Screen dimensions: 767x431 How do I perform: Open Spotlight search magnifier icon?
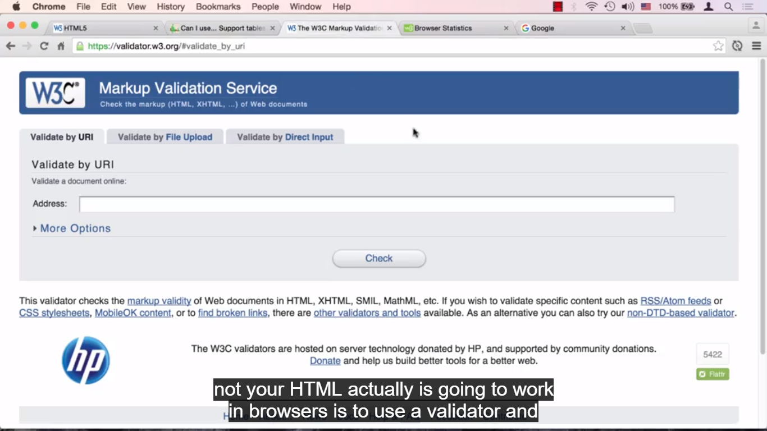[x=728, y=7]
